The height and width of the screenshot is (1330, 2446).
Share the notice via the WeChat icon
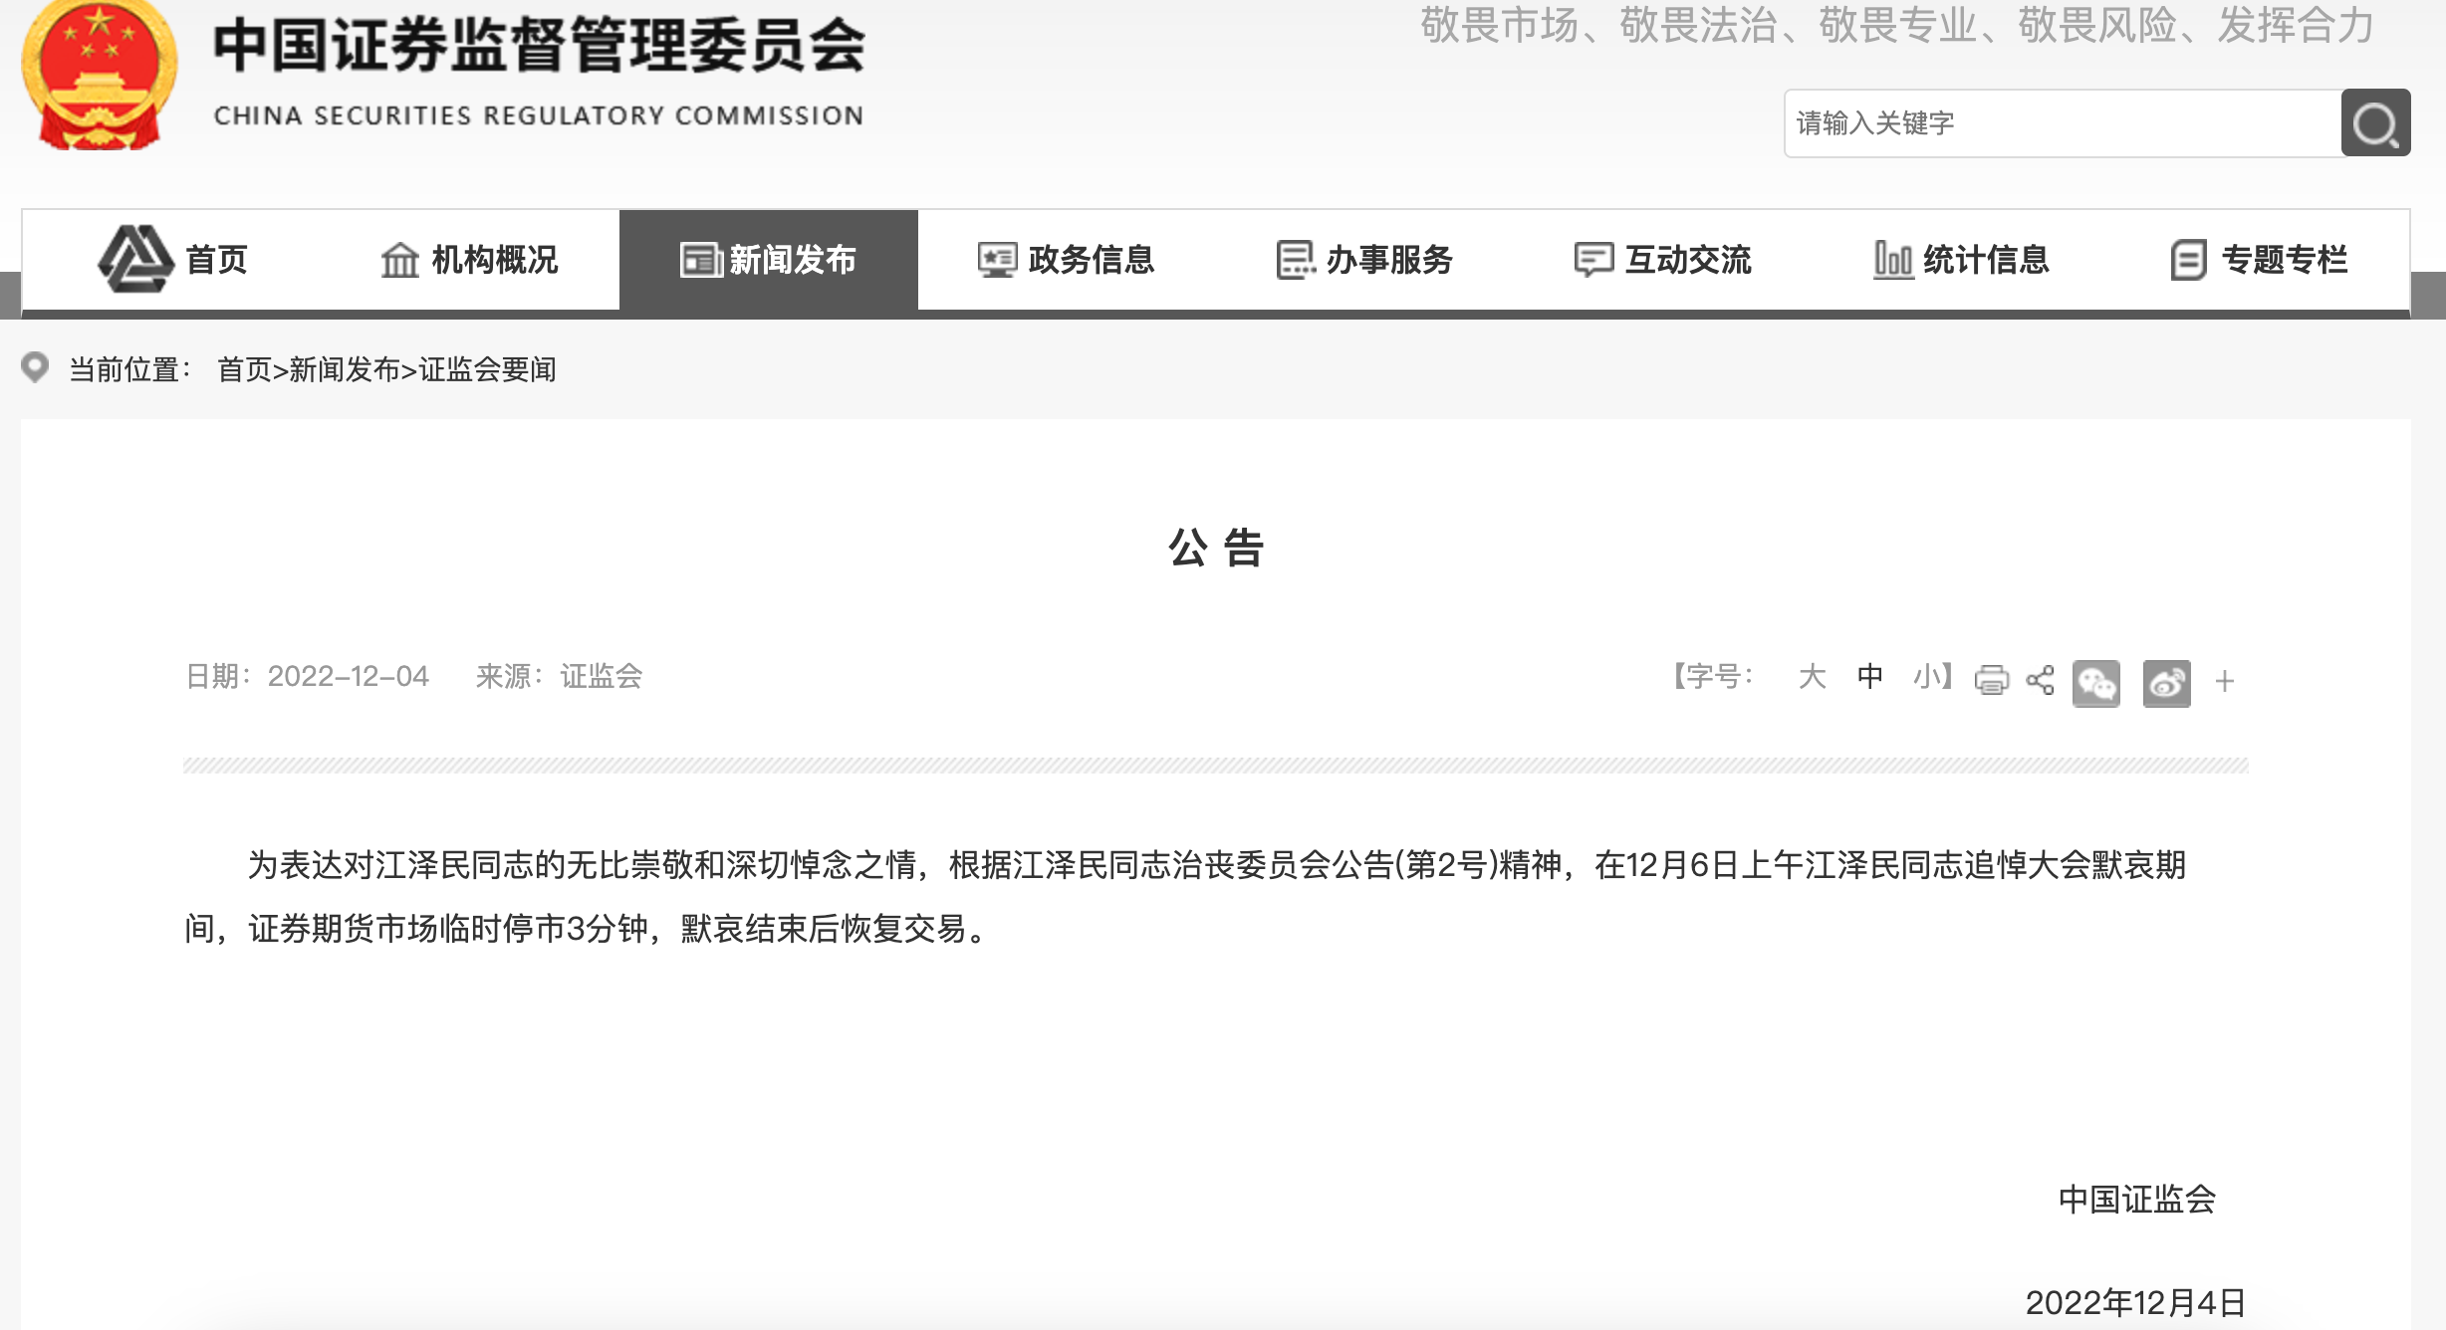(2095, 683)
